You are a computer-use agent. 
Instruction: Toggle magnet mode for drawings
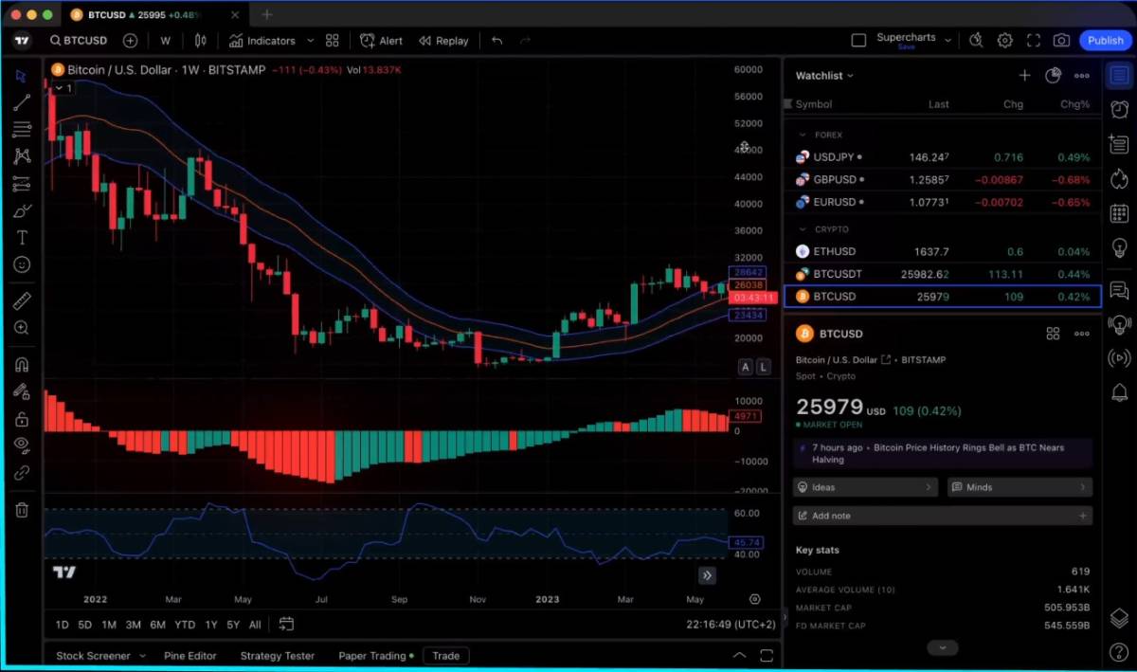pyautogui.click(x=21, y=365)
